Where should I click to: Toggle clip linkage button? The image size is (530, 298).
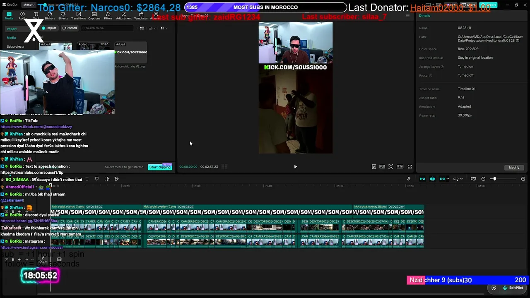click(442, 179)
